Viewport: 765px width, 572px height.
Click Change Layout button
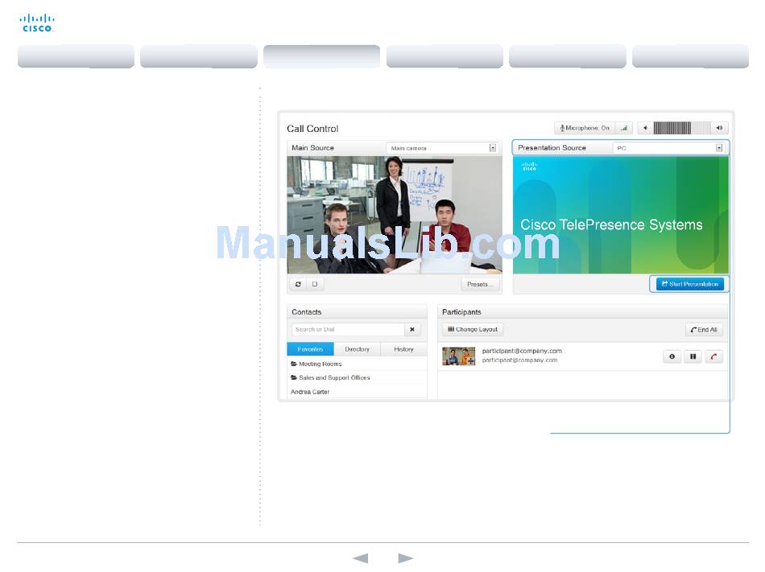pyautogui.click(x=473, y=330)
